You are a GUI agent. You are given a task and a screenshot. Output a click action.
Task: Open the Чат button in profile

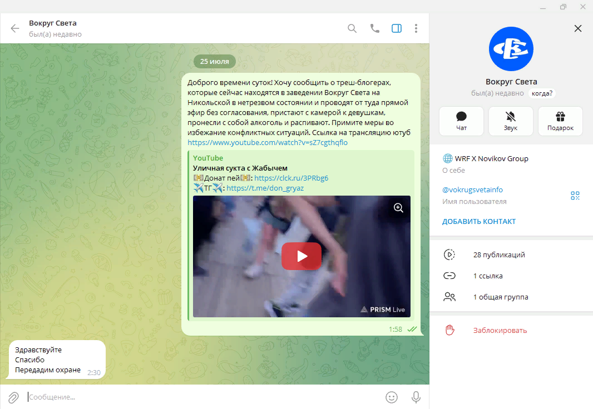tap(461, 121)
